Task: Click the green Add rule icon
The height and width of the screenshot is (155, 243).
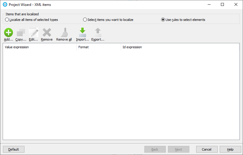Action: point(9,33)
